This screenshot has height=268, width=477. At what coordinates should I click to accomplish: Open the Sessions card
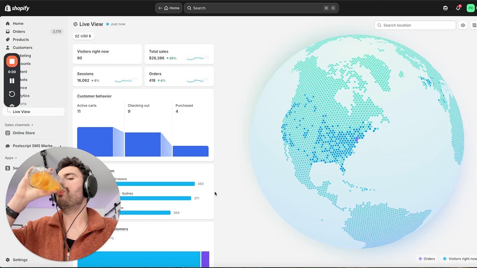pyautogui.click(x=107, y=77)
